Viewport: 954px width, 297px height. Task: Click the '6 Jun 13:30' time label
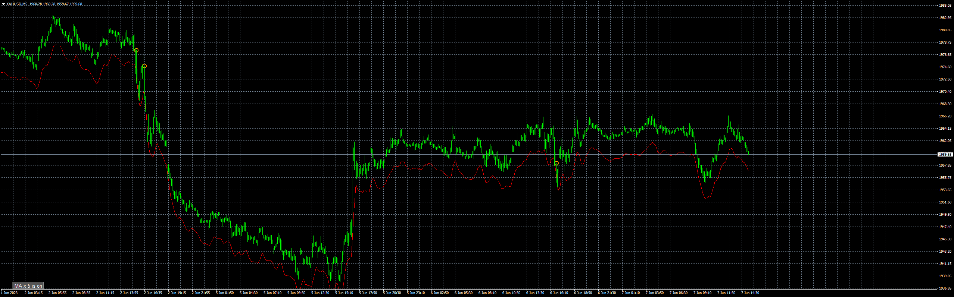point(535,293)
